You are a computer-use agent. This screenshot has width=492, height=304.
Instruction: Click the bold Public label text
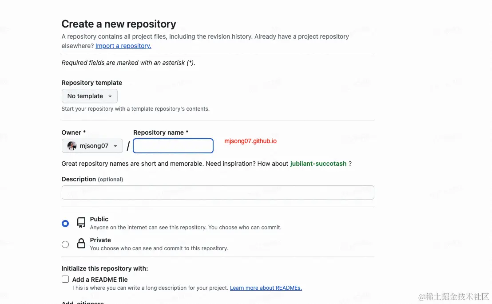(99, 219)
